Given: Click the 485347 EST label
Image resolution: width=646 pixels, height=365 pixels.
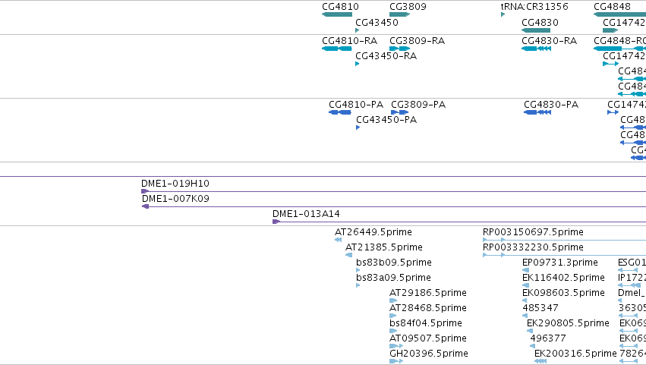Looking at the screenshot, I should (540, 308).
